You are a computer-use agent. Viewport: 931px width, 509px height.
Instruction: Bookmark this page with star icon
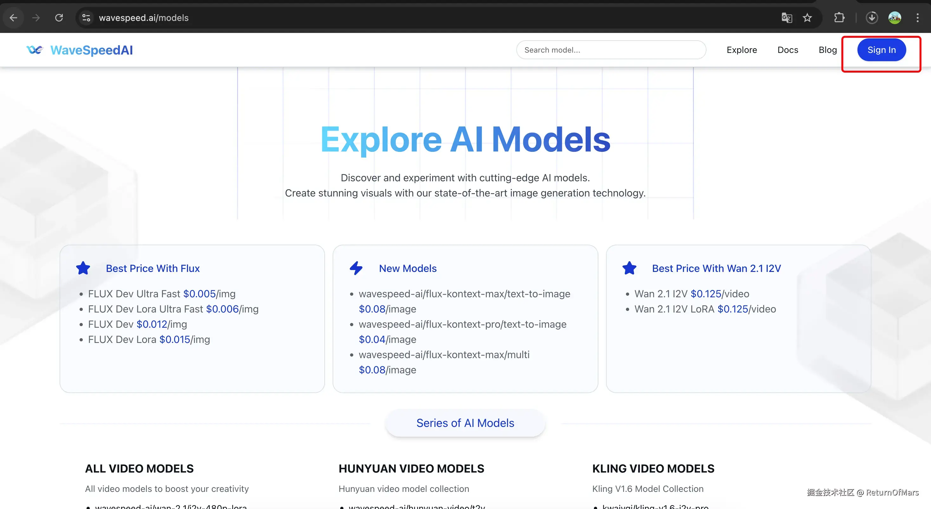coord(807,18)
